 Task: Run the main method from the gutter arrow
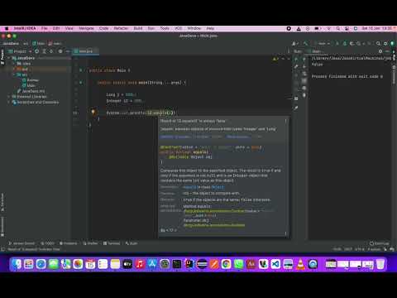pyautogui.click(x=80, y=83)
